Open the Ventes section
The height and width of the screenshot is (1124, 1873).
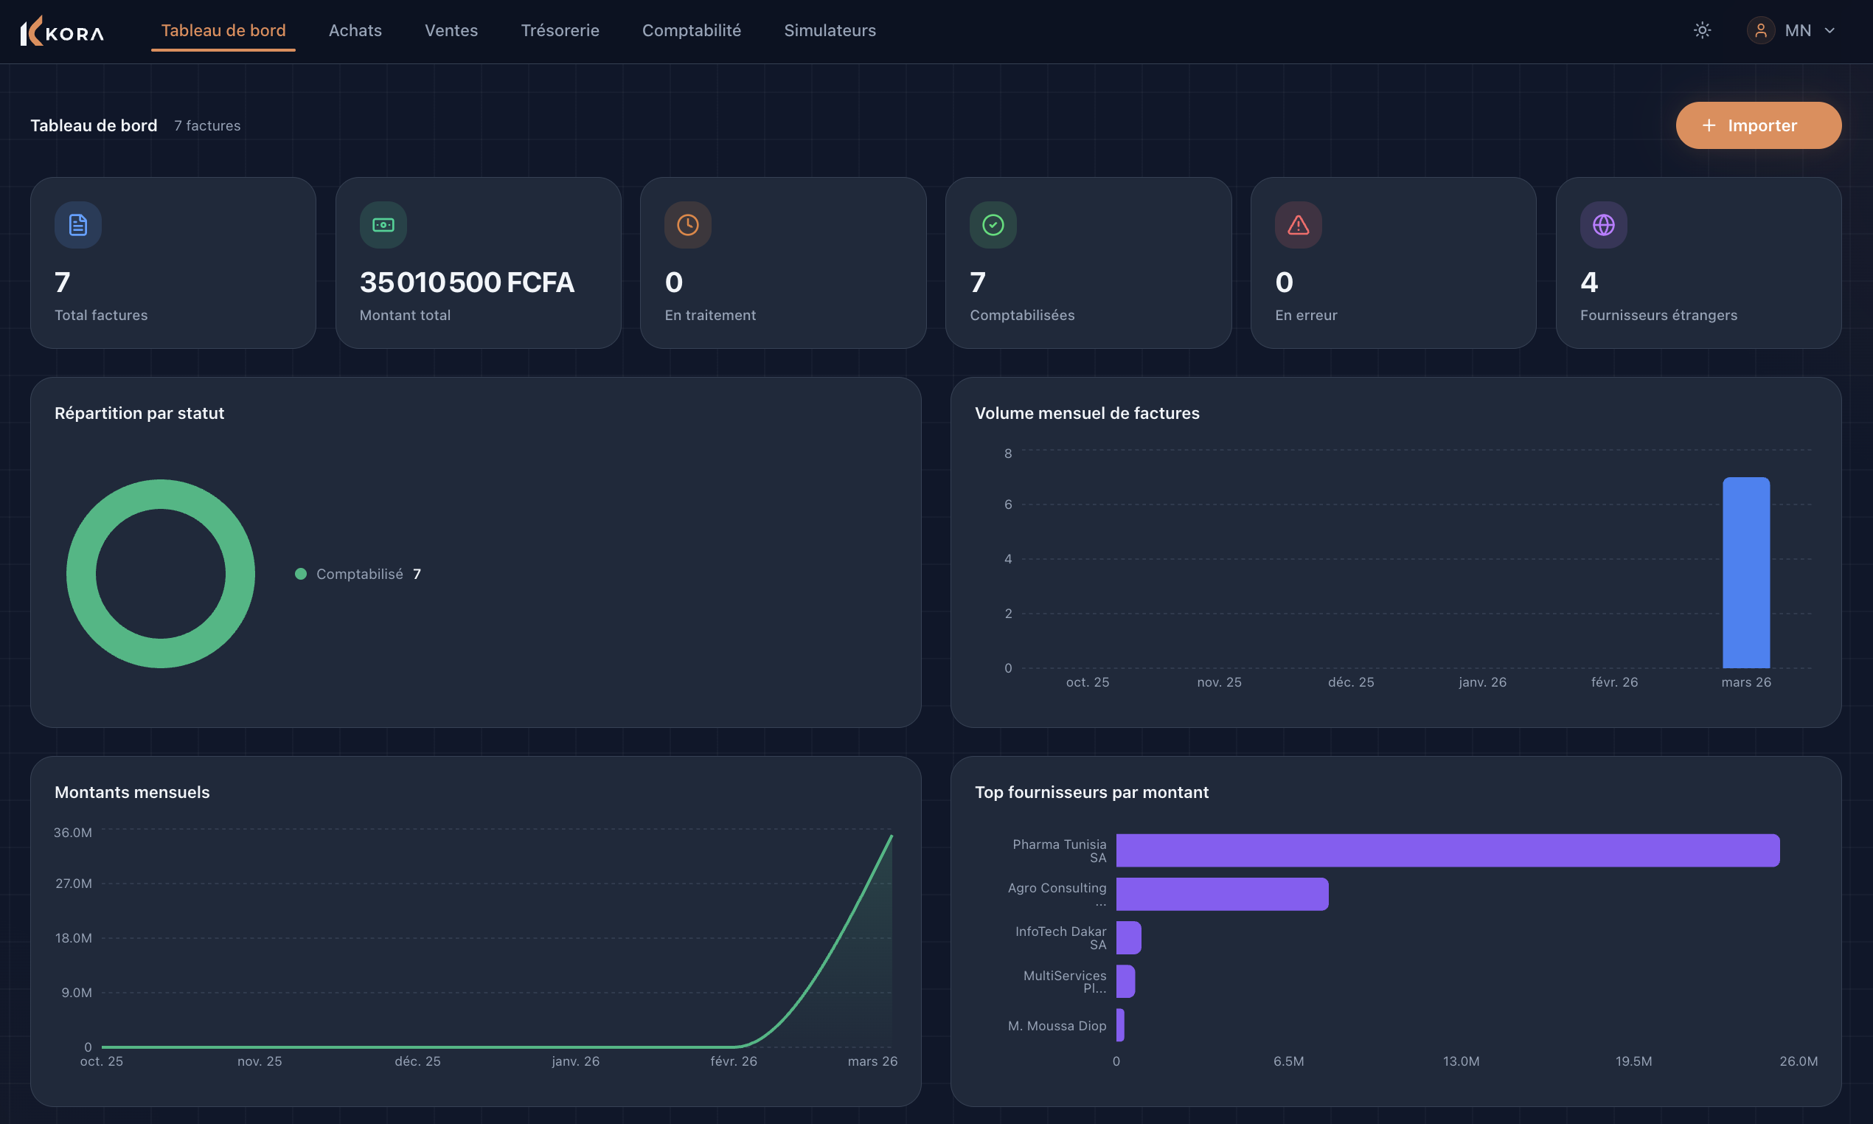451,30
